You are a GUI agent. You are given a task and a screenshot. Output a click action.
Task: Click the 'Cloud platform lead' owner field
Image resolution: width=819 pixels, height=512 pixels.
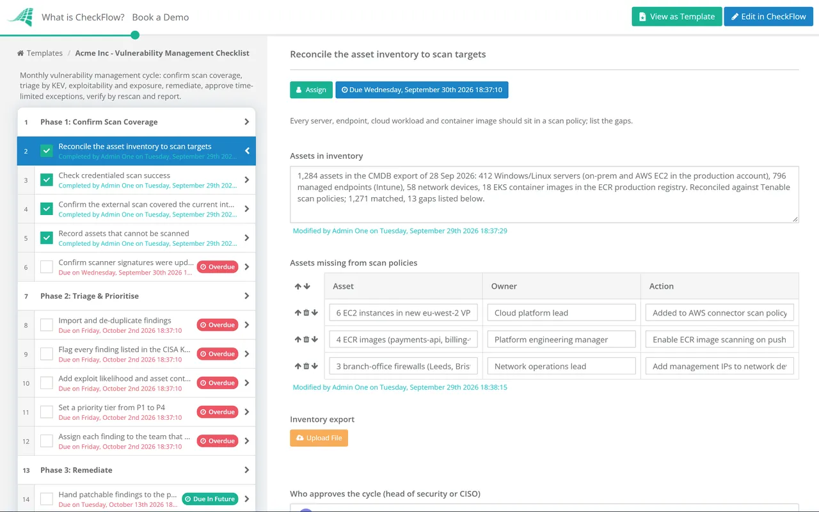561,313
